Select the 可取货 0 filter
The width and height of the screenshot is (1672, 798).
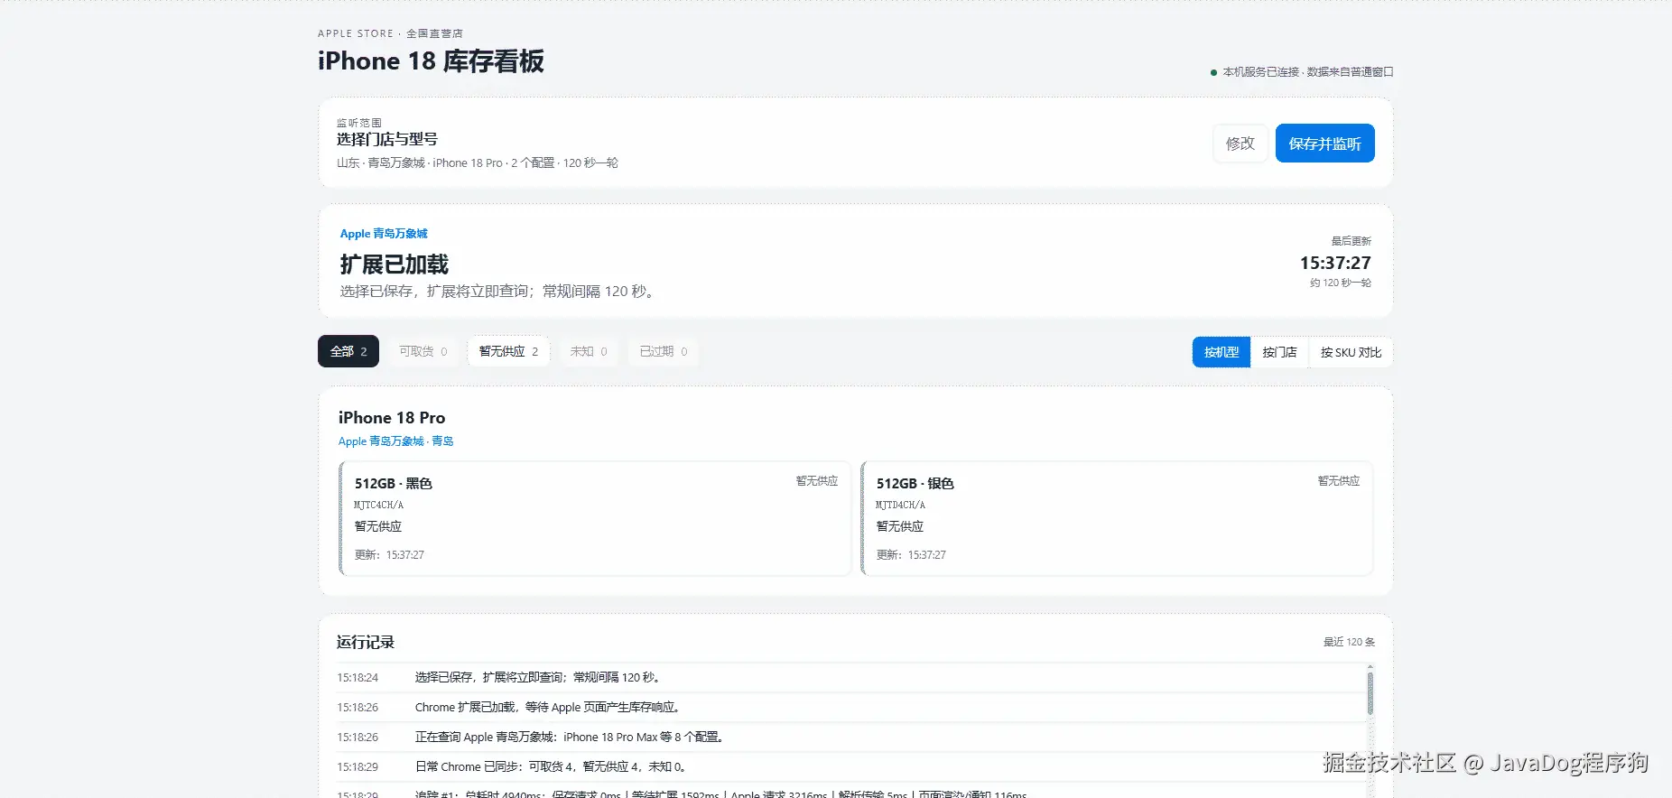(423, 351)
